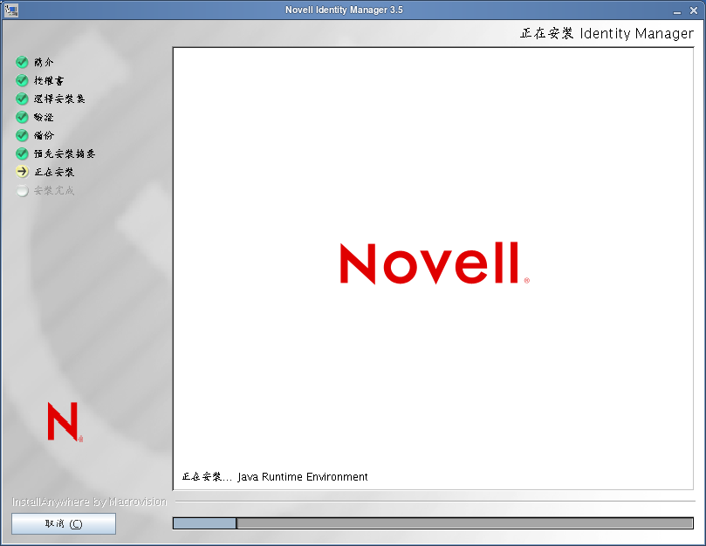706x546 pixels.
Task: Select the greyed 安裝完成 step label
Action: (54, 190)
